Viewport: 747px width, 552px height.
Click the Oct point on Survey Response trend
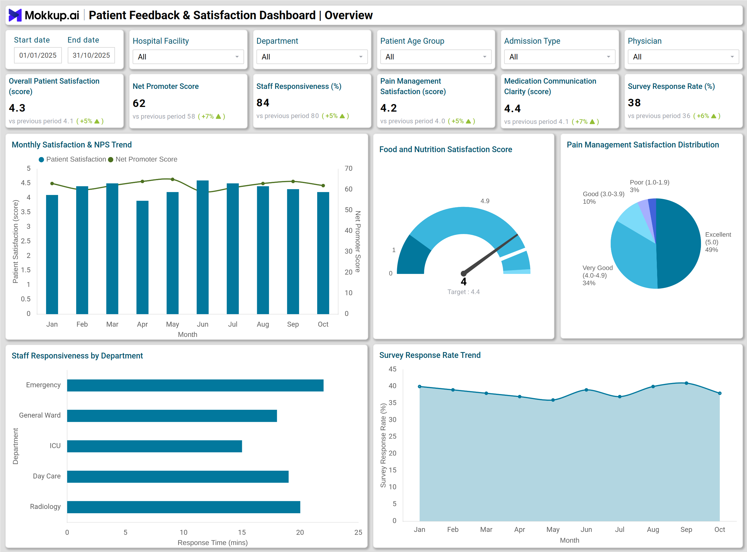tap(720, 393)
